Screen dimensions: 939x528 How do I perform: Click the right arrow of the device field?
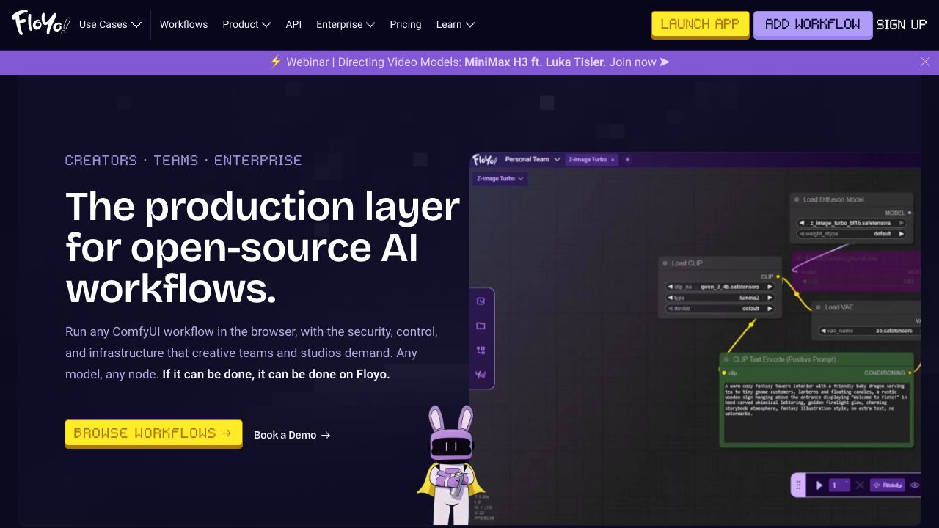[x=770, y=309]
